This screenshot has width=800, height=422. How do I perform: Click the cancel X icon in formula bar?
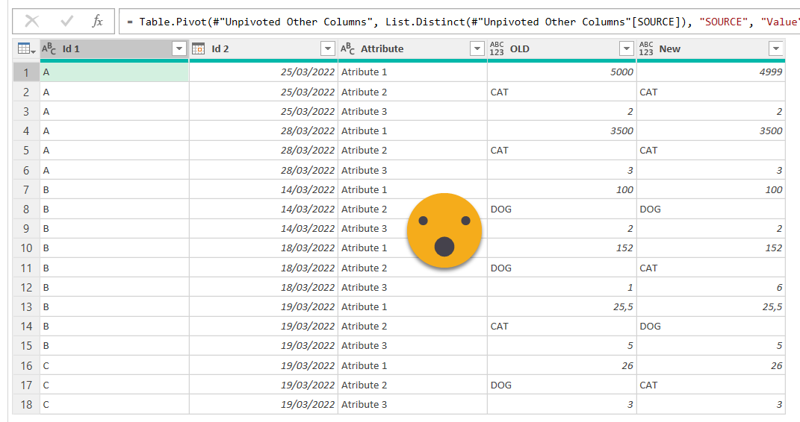pyautogui.click(x=31, y=22)
